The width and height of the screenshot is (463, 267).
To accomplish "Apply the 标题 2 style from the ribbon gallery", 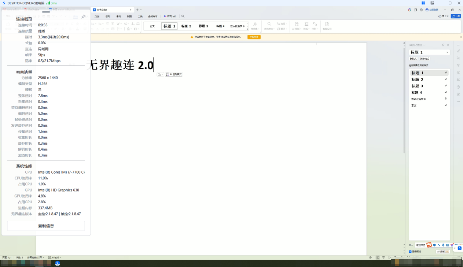I will [x=186, y=26].
